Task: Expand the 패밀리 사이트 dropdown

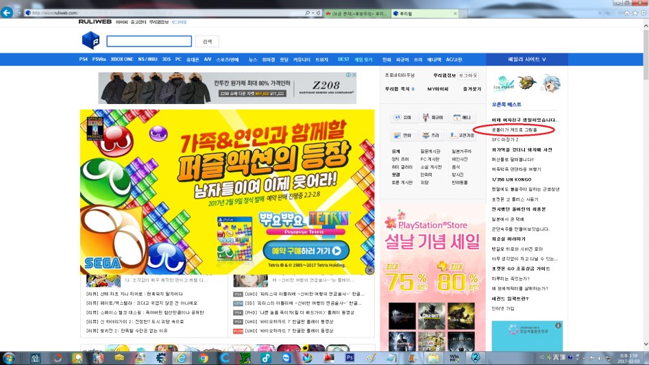Action: [527, 60]
